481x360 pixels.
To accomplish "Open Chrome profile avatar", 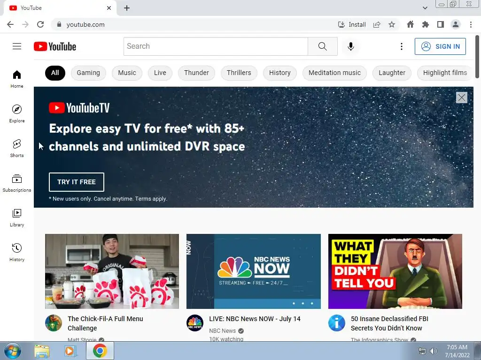I will point(456,24).
